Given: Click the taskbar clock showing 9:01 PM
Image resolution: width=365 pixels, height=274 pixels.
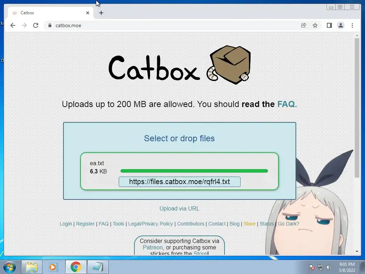Looking at the screenshot, I should coord(347,267).
